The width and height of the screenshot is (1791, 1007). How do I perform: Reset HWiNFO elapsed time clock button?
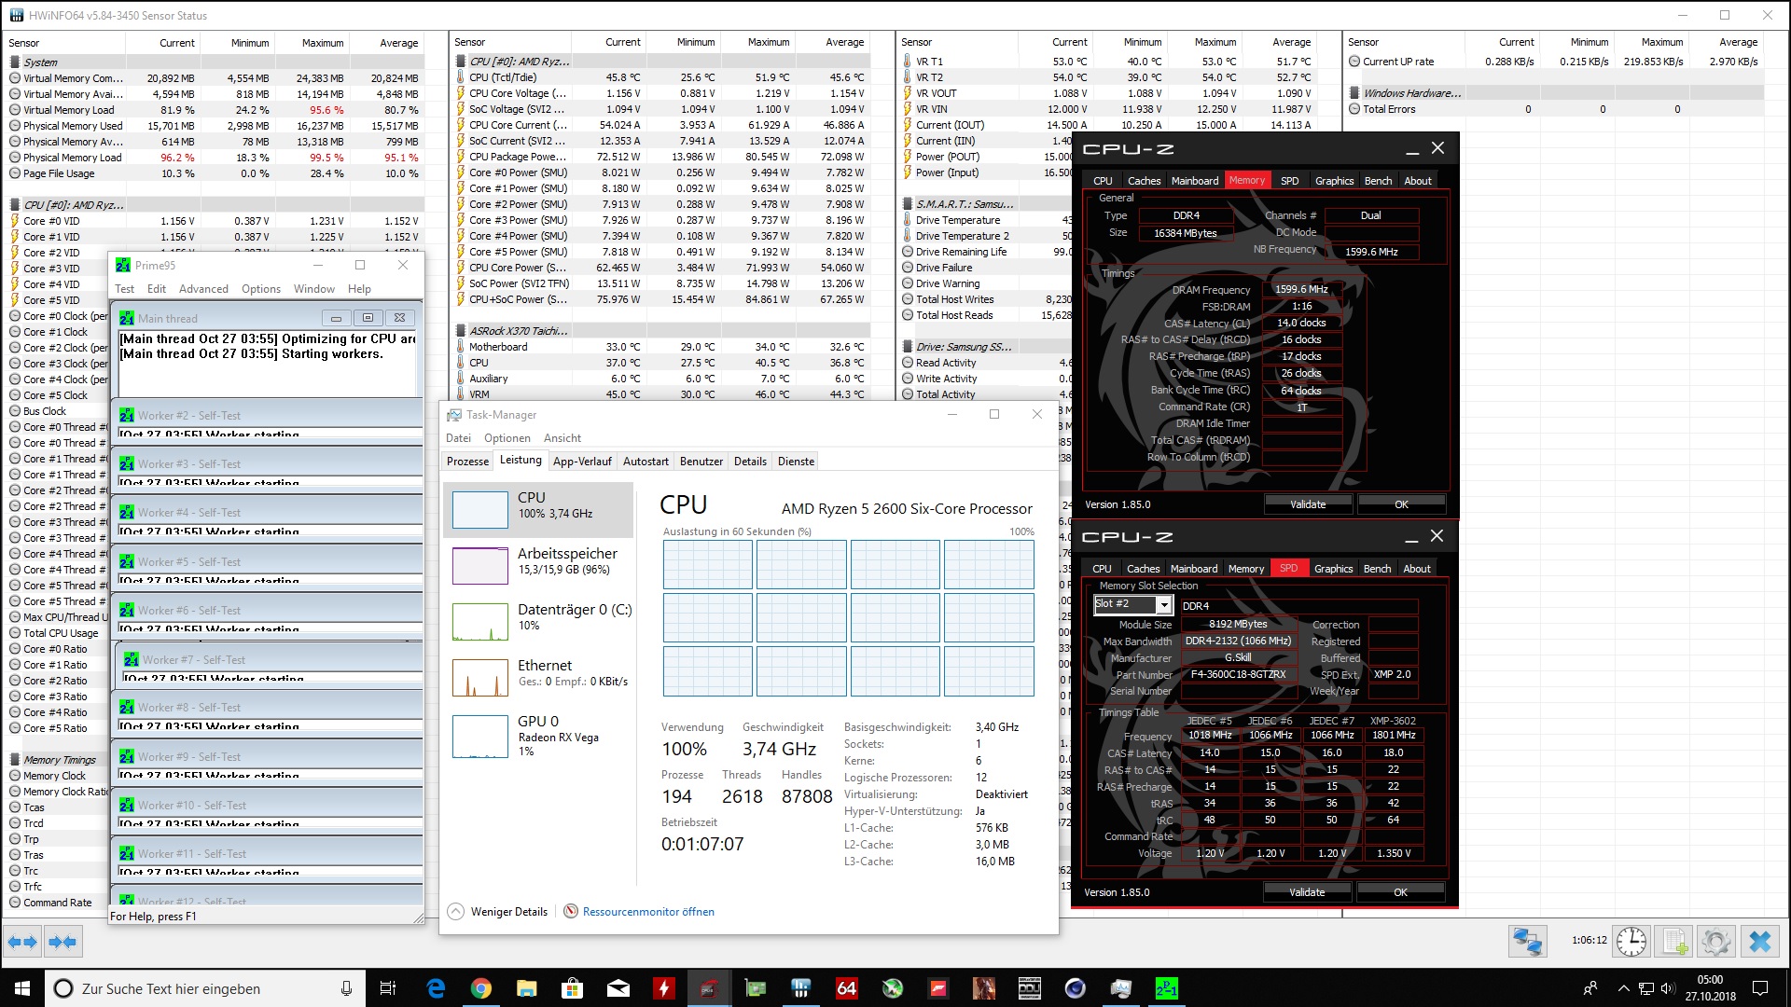[1631, 942]
